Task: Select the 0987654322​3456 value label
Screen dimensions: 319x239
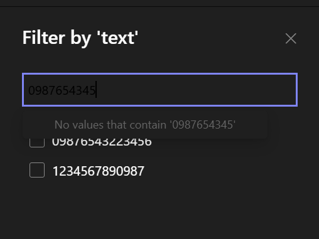Action: click(x=102, y=142)
